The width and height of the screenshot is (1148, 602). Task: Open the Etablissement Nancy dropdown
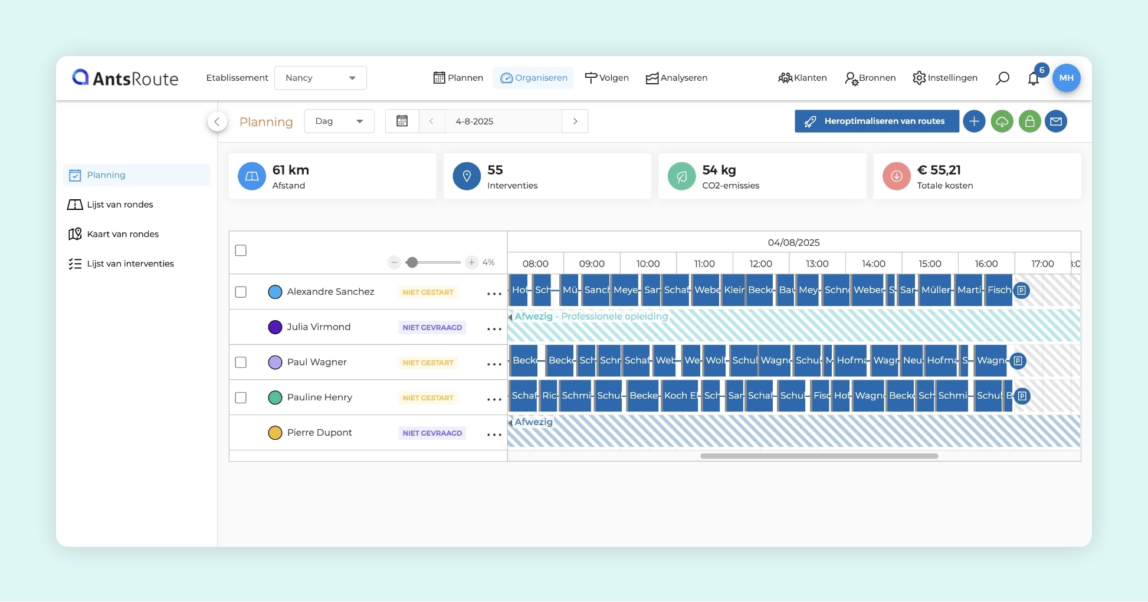320,78
